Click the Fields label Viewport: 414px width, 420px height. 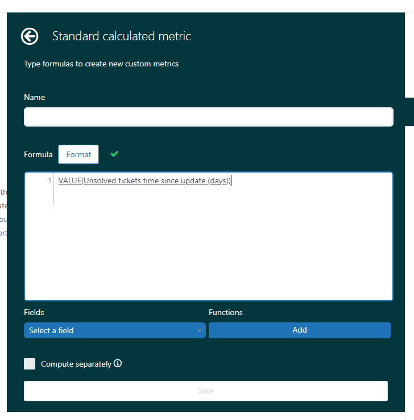click(34, 313)
